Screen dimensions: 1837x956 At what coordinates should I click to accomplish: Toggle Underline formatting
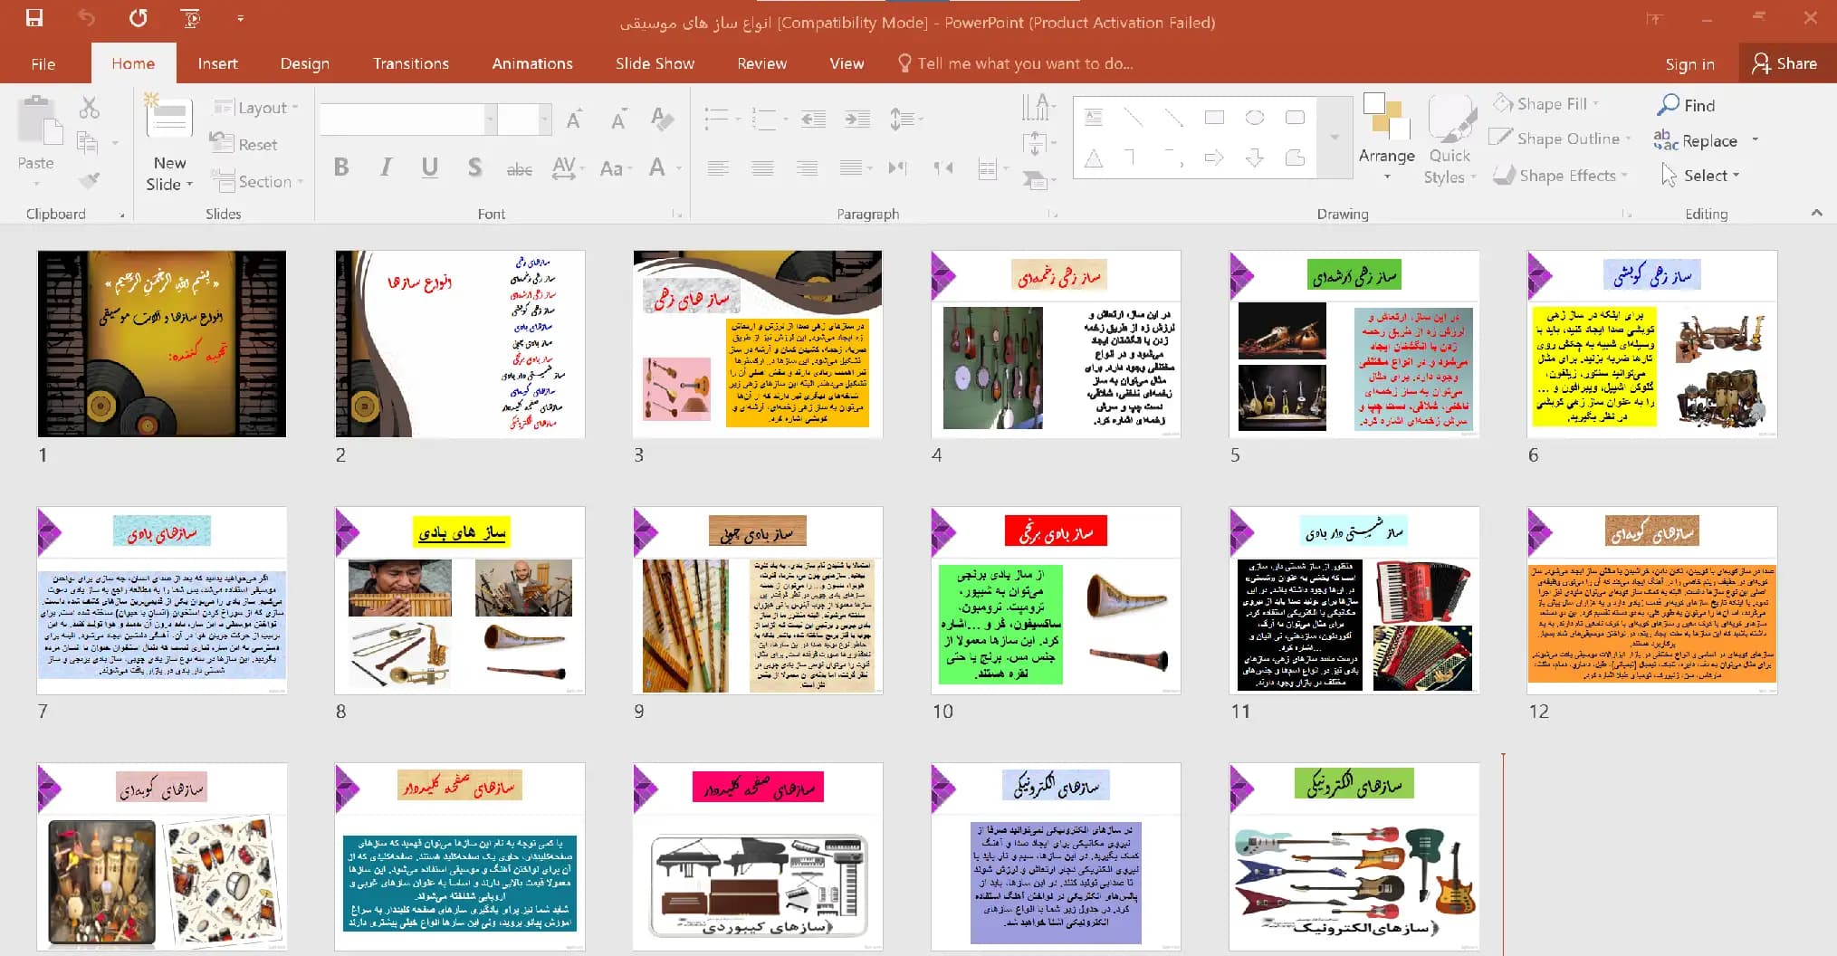point(430,167)
